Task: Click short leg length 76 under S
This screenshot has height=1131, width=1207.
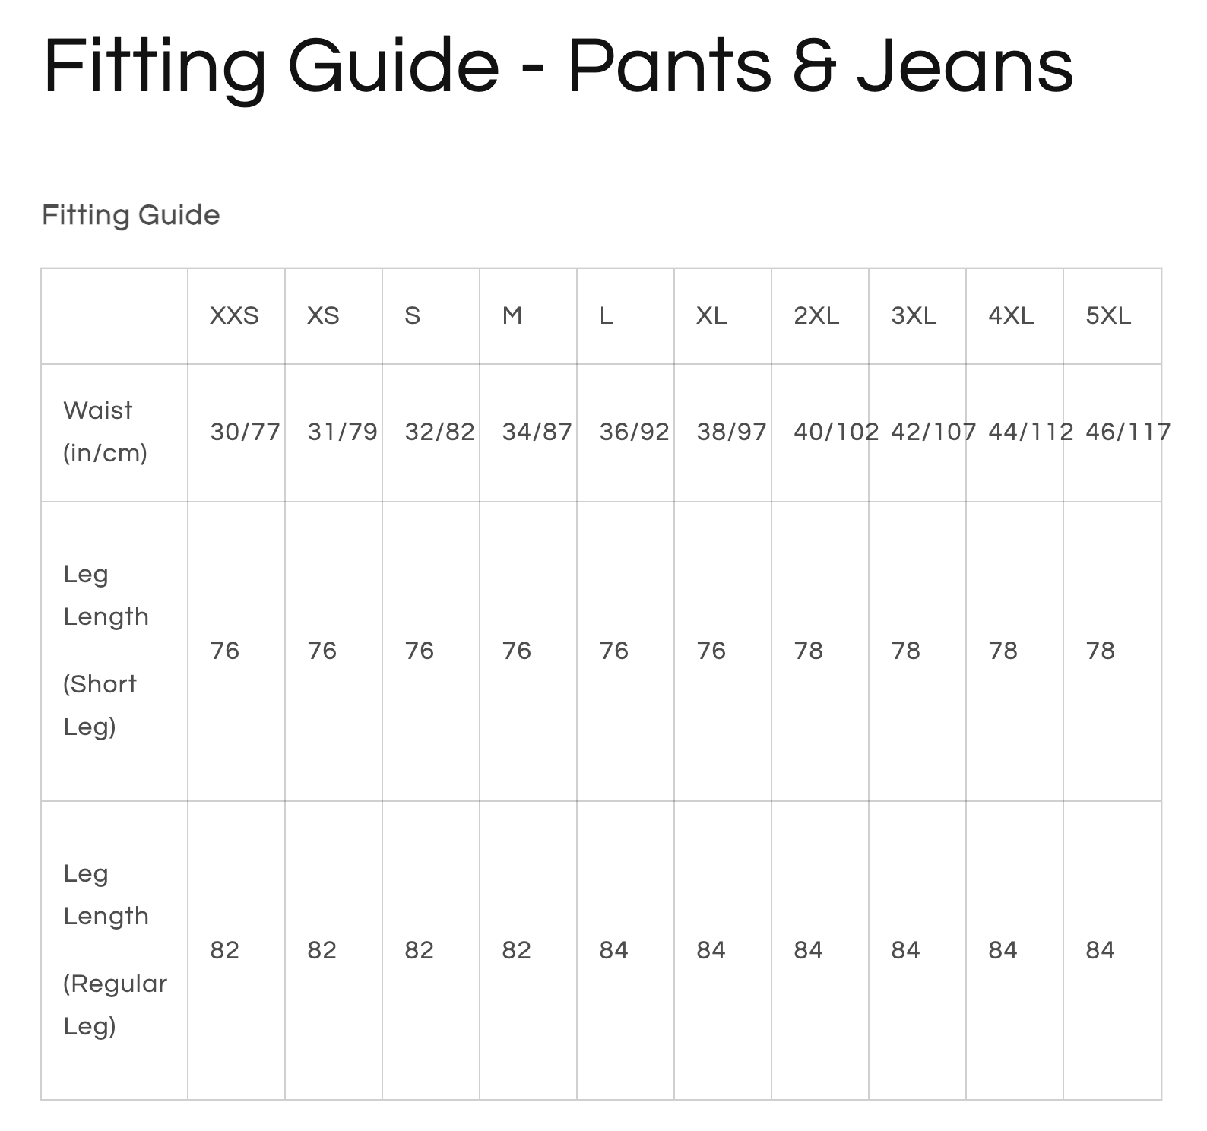Action: (419, 651)
